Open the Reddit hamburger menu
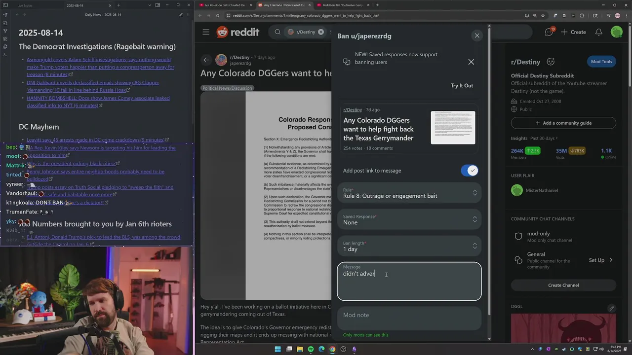The image size is (632, 355). [206, 32]
